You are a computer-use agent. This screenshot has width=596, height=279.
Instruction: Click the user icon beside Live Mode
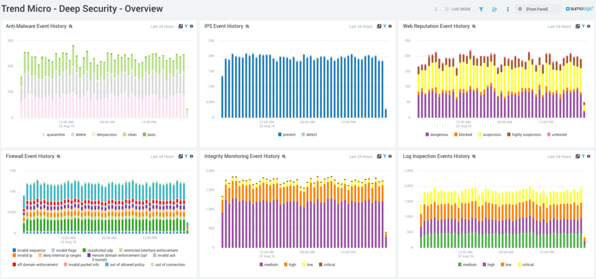[x=436, y=9]
